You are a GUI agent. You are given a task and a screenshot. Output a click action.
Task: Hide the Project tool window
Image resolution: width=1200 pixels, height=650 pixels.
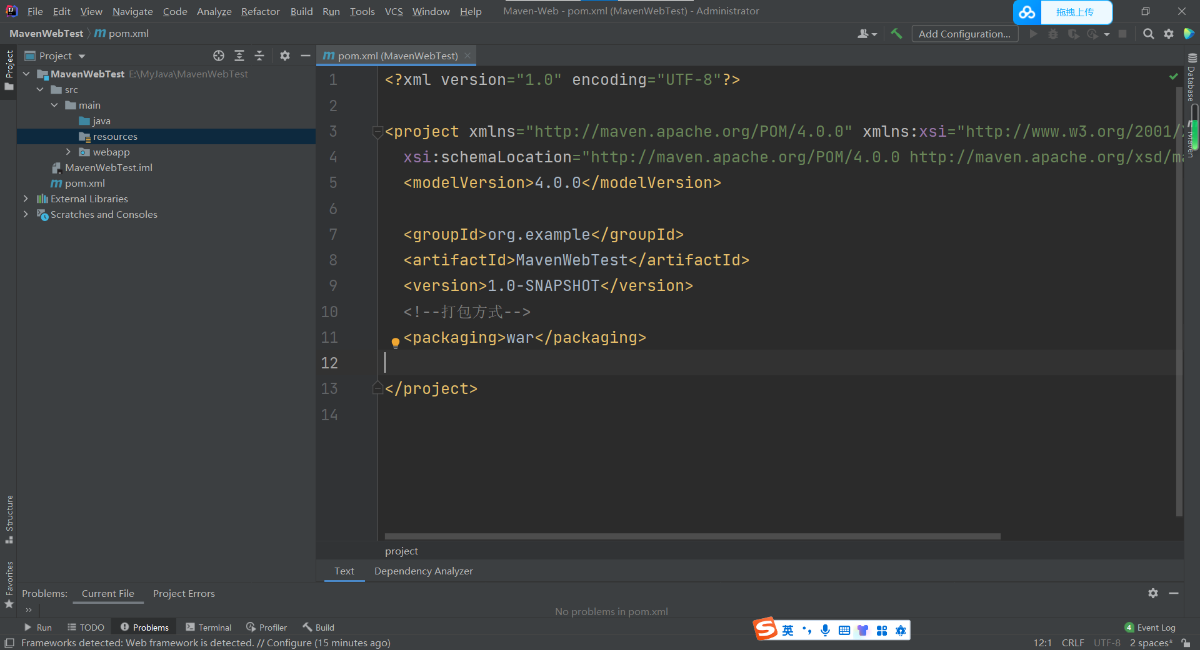(x=305, y=56)
